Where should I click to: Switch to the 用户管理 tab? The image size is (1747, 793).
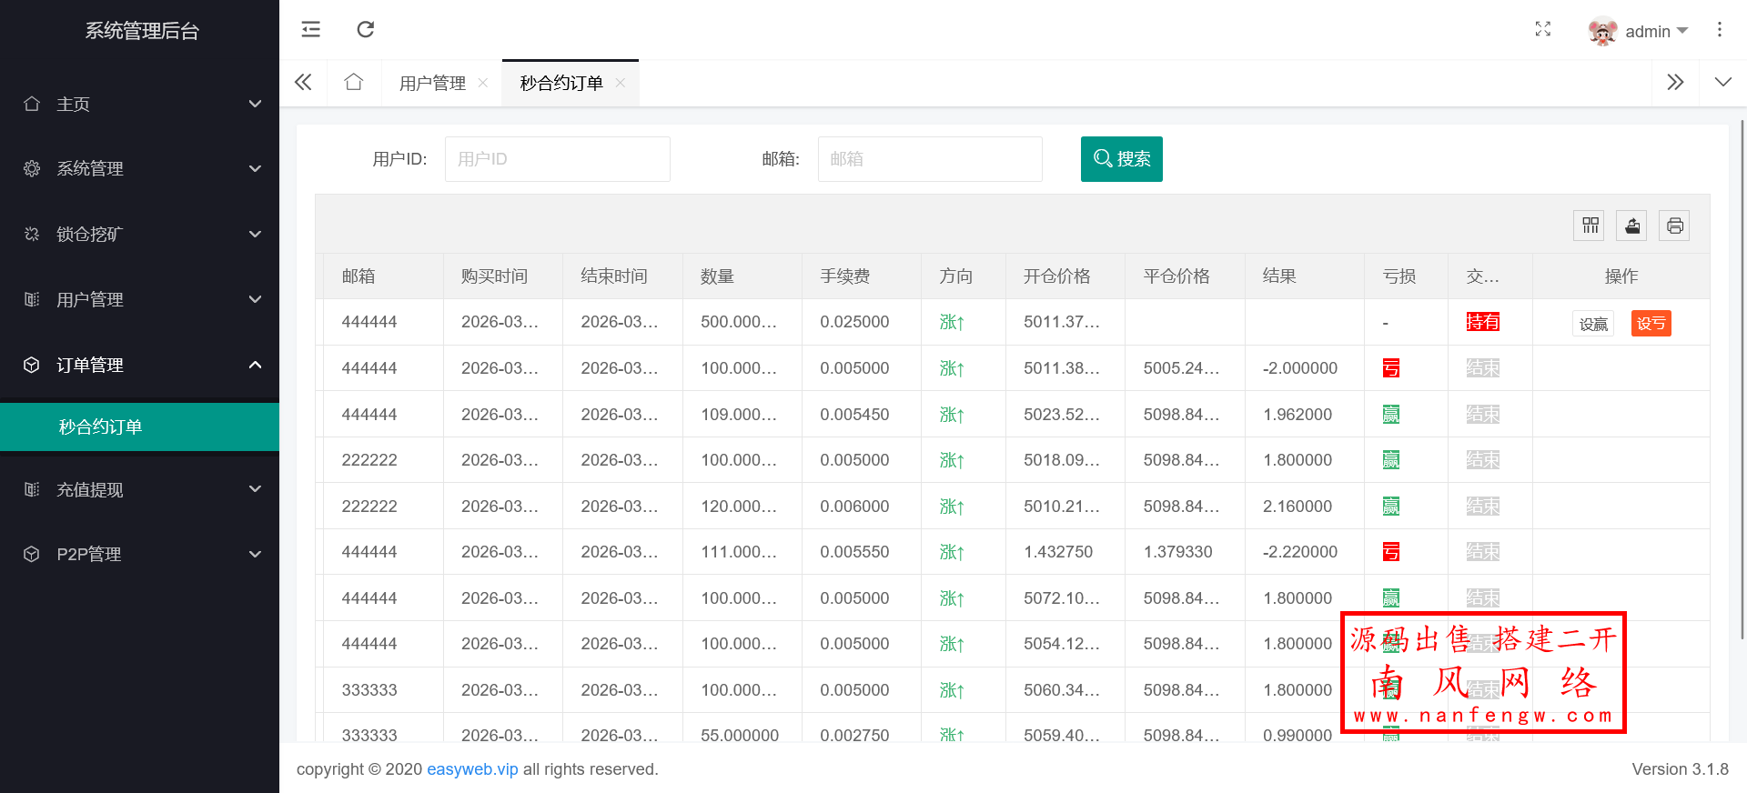(x=433, y=83)
